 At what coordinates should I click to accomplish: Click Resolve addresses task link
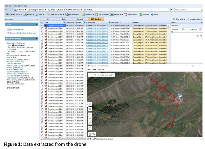[x=17, y=29]
